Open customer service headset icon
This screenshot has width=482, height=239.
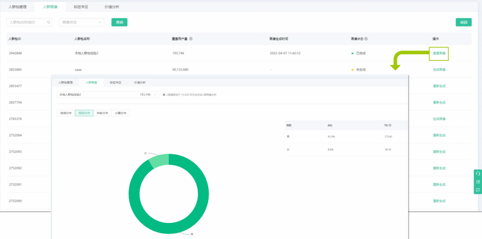pyautogui.click(x=478, y=173)
